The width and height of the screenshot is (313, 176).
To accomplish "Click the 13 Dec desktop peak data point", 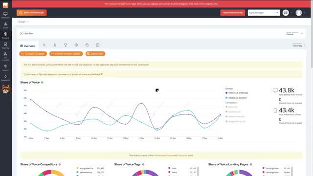I will point(141,103).
